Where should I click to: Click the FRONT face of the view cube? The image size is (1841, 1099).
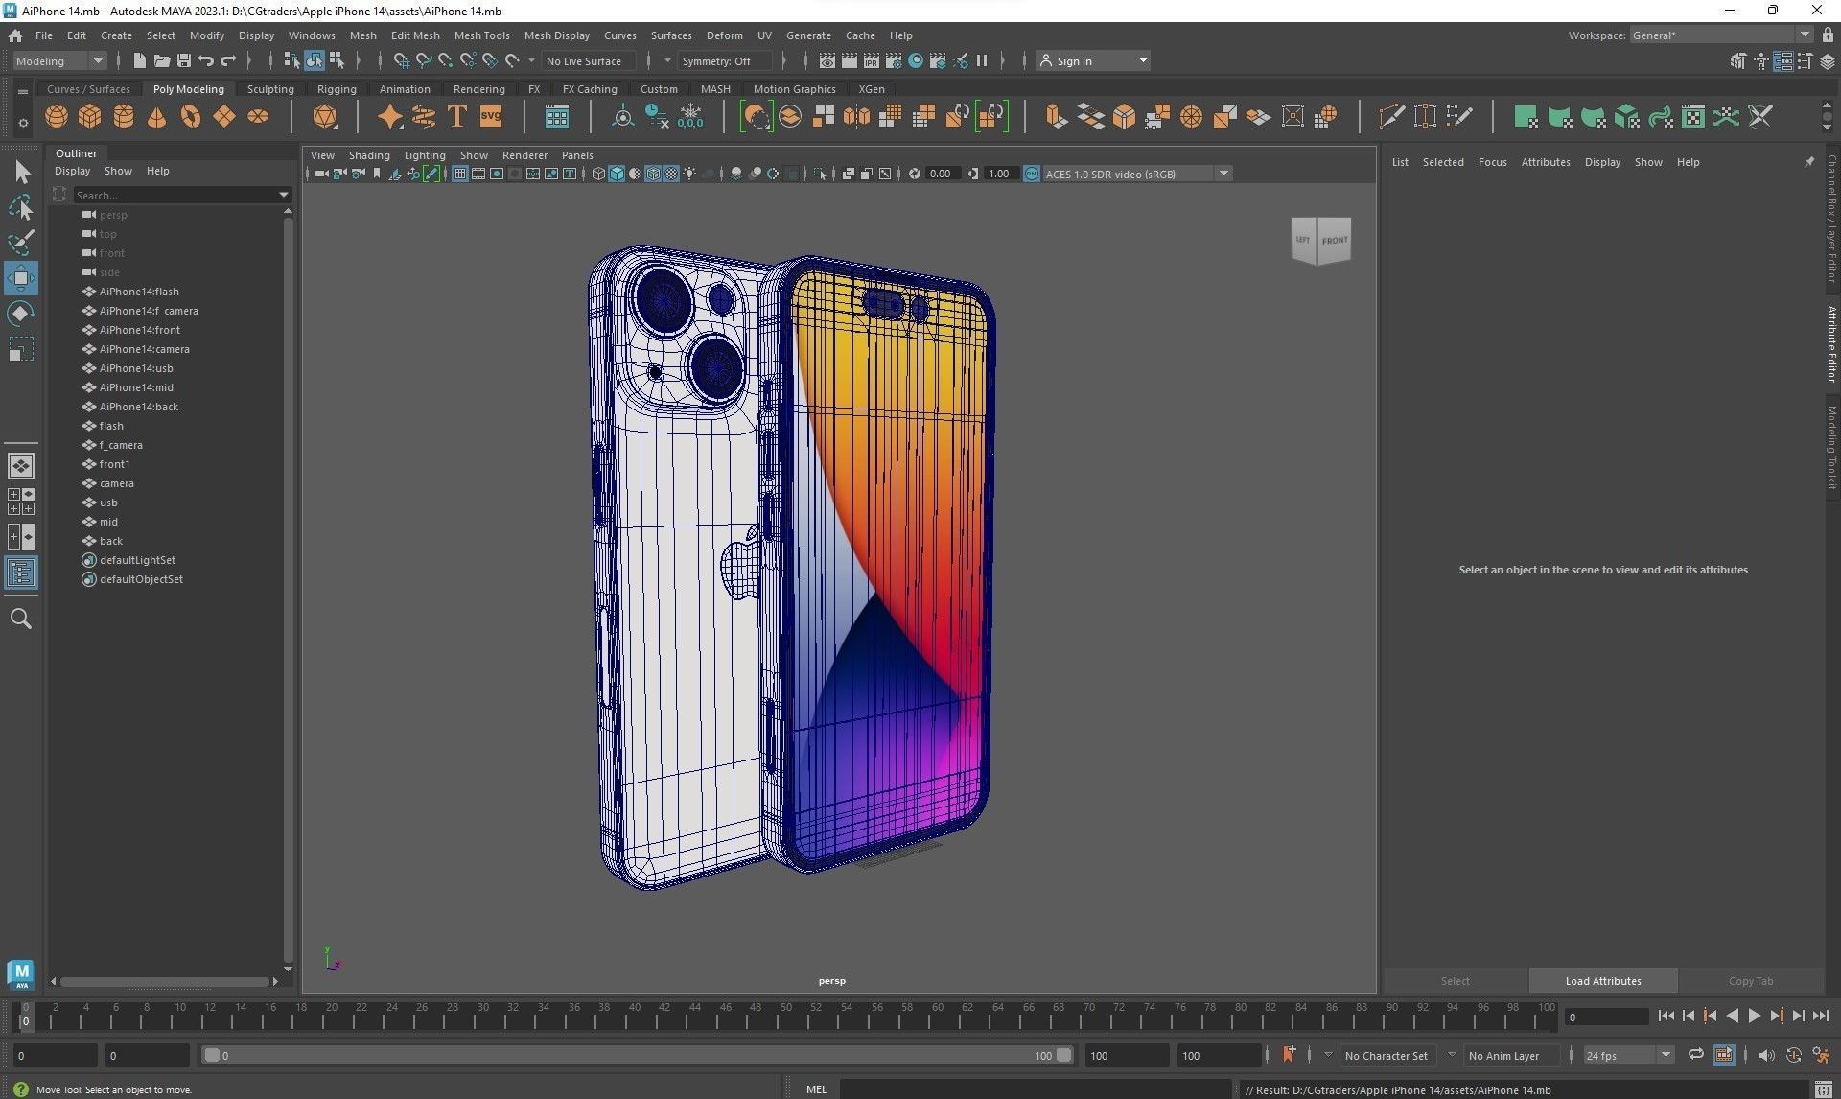(1335, 240)
